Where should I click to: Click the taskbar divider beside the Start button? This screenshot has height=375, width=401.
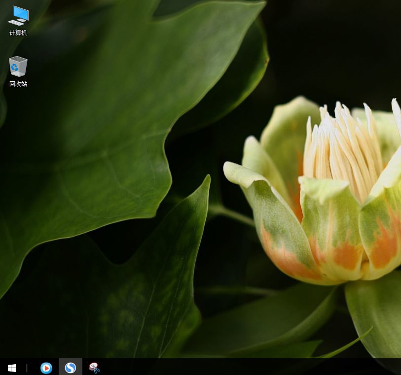point(27,368)
